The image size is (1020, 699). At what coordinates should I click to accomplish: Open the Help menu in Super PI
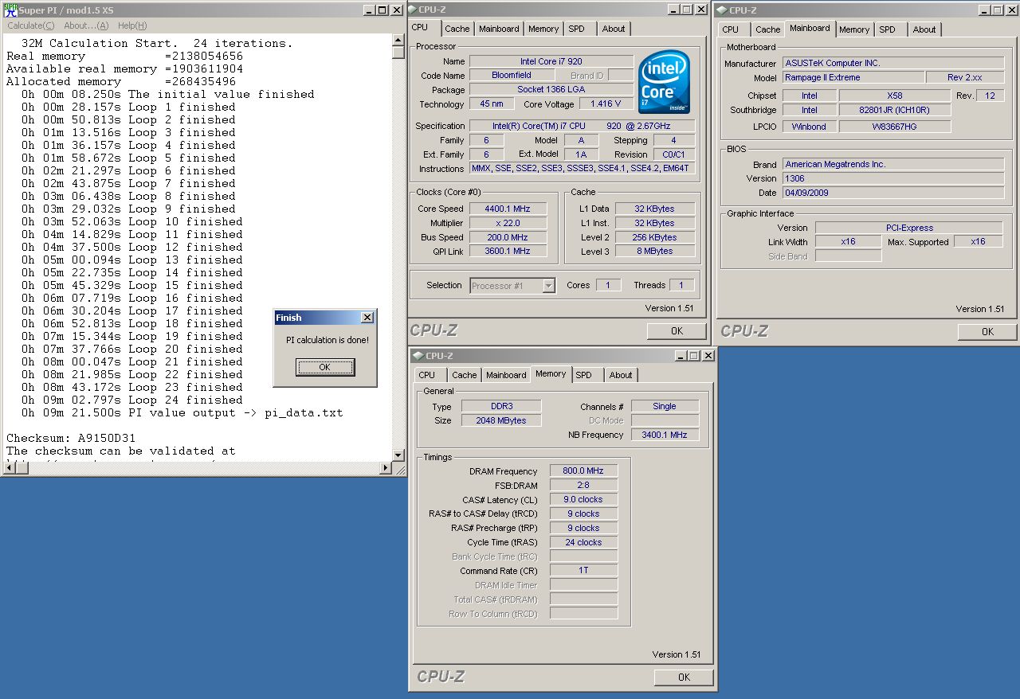132,25
